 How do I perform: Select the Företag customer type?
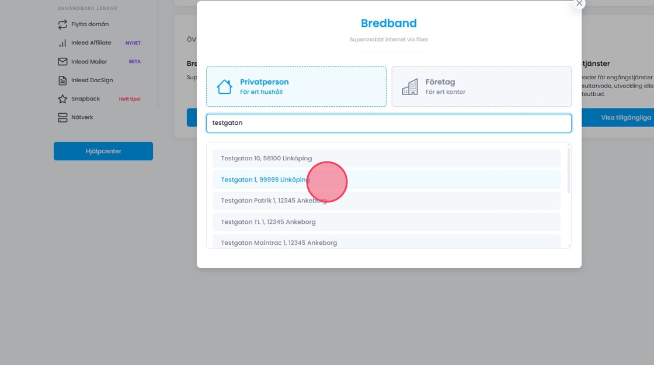(x=481, y=86)
